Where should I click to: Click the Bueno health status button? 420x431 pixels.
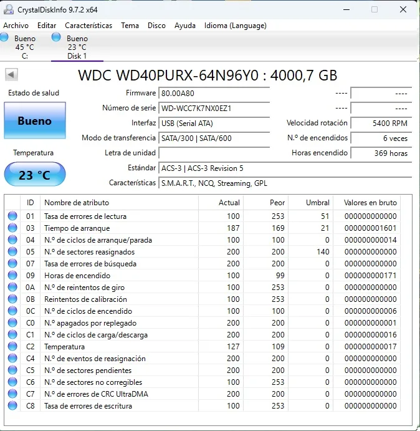click(34, 121)
